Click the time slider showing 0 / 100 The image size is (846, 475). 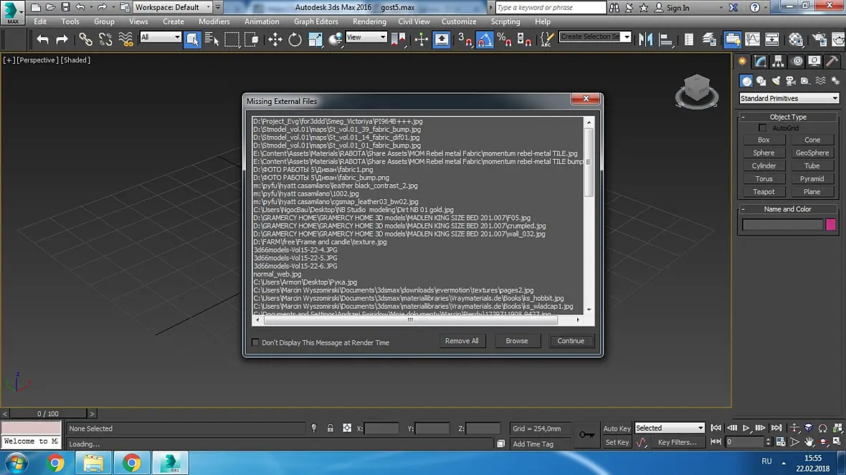pos(47,413)
